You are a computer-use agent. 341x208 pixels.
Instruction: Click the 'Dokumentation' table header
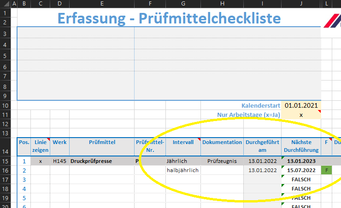222,147
